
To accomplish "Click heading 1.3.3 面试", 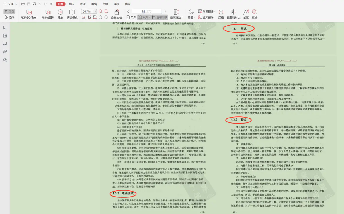I will coord(239,119).
